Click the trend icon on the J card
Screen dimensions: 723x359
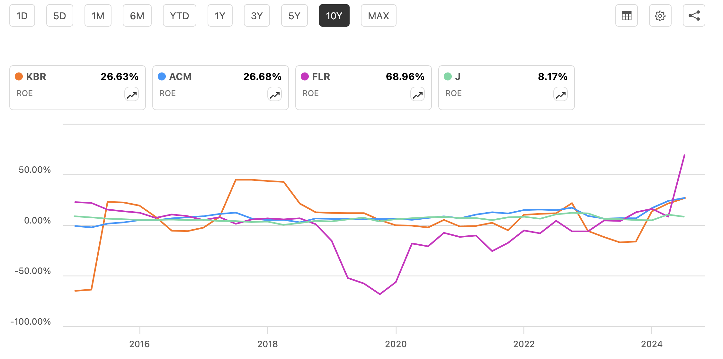tap(560, 94)
